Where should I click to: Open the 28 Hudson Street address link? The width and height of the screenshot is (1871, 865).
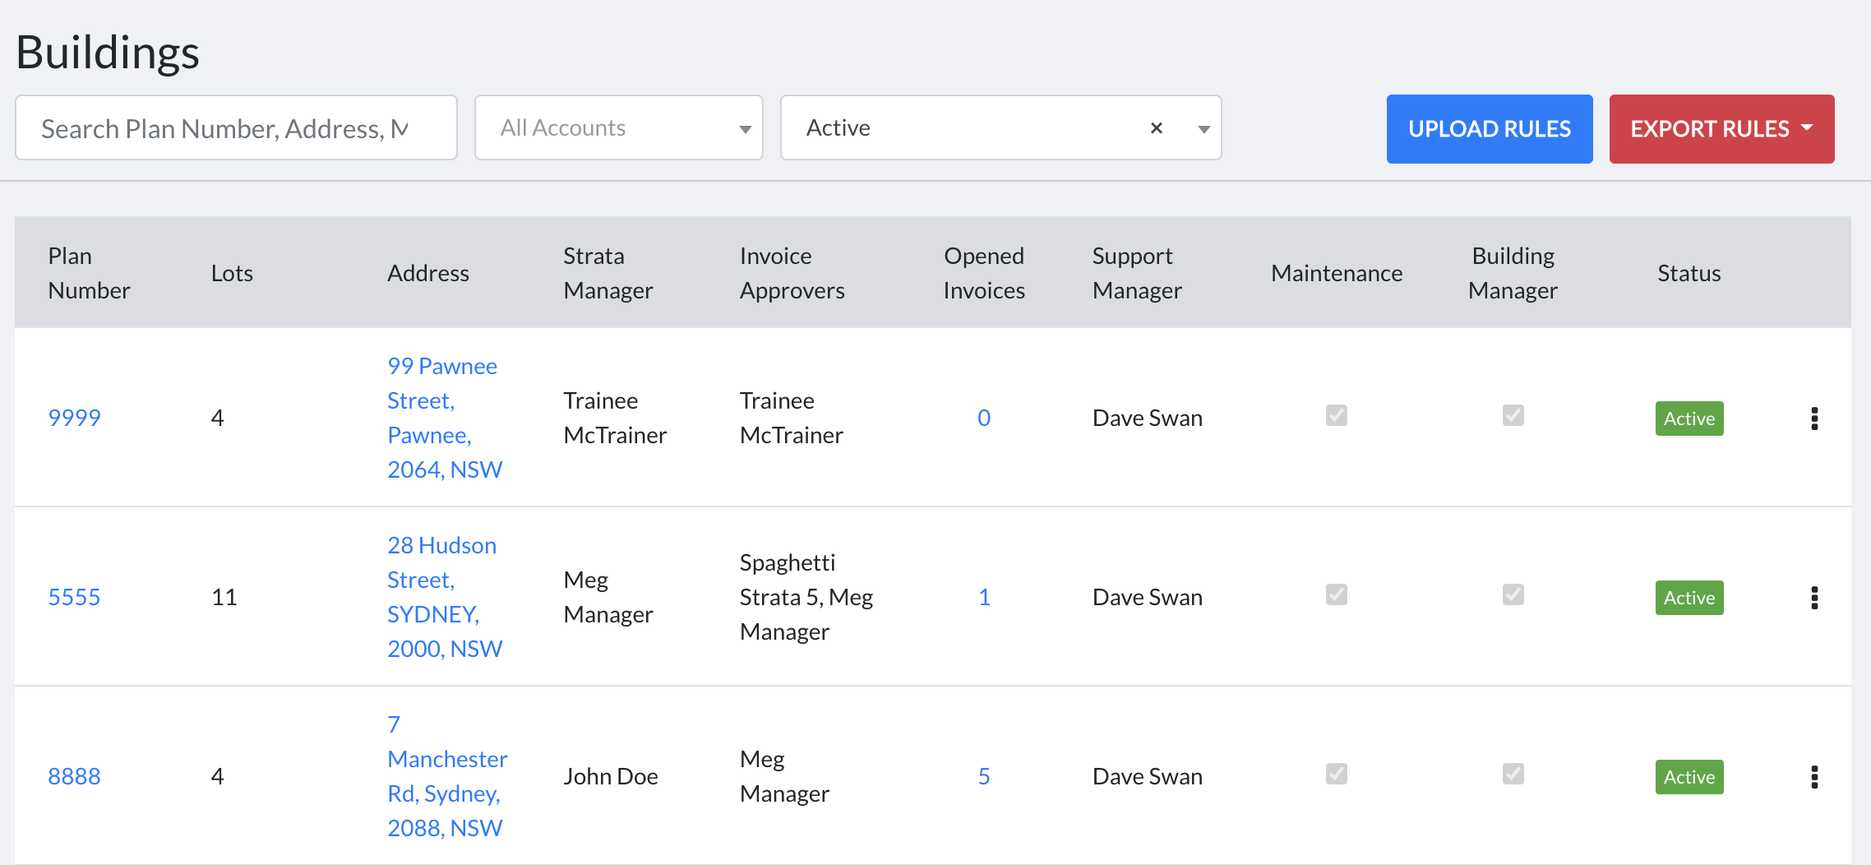tap(445, 597)
